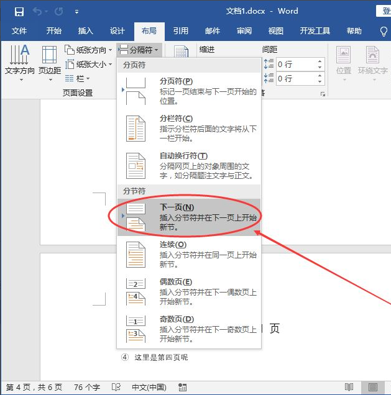Click the proofing check icon in status bar
Viewport: 391px width, 395px height.
tap(116, 387)
